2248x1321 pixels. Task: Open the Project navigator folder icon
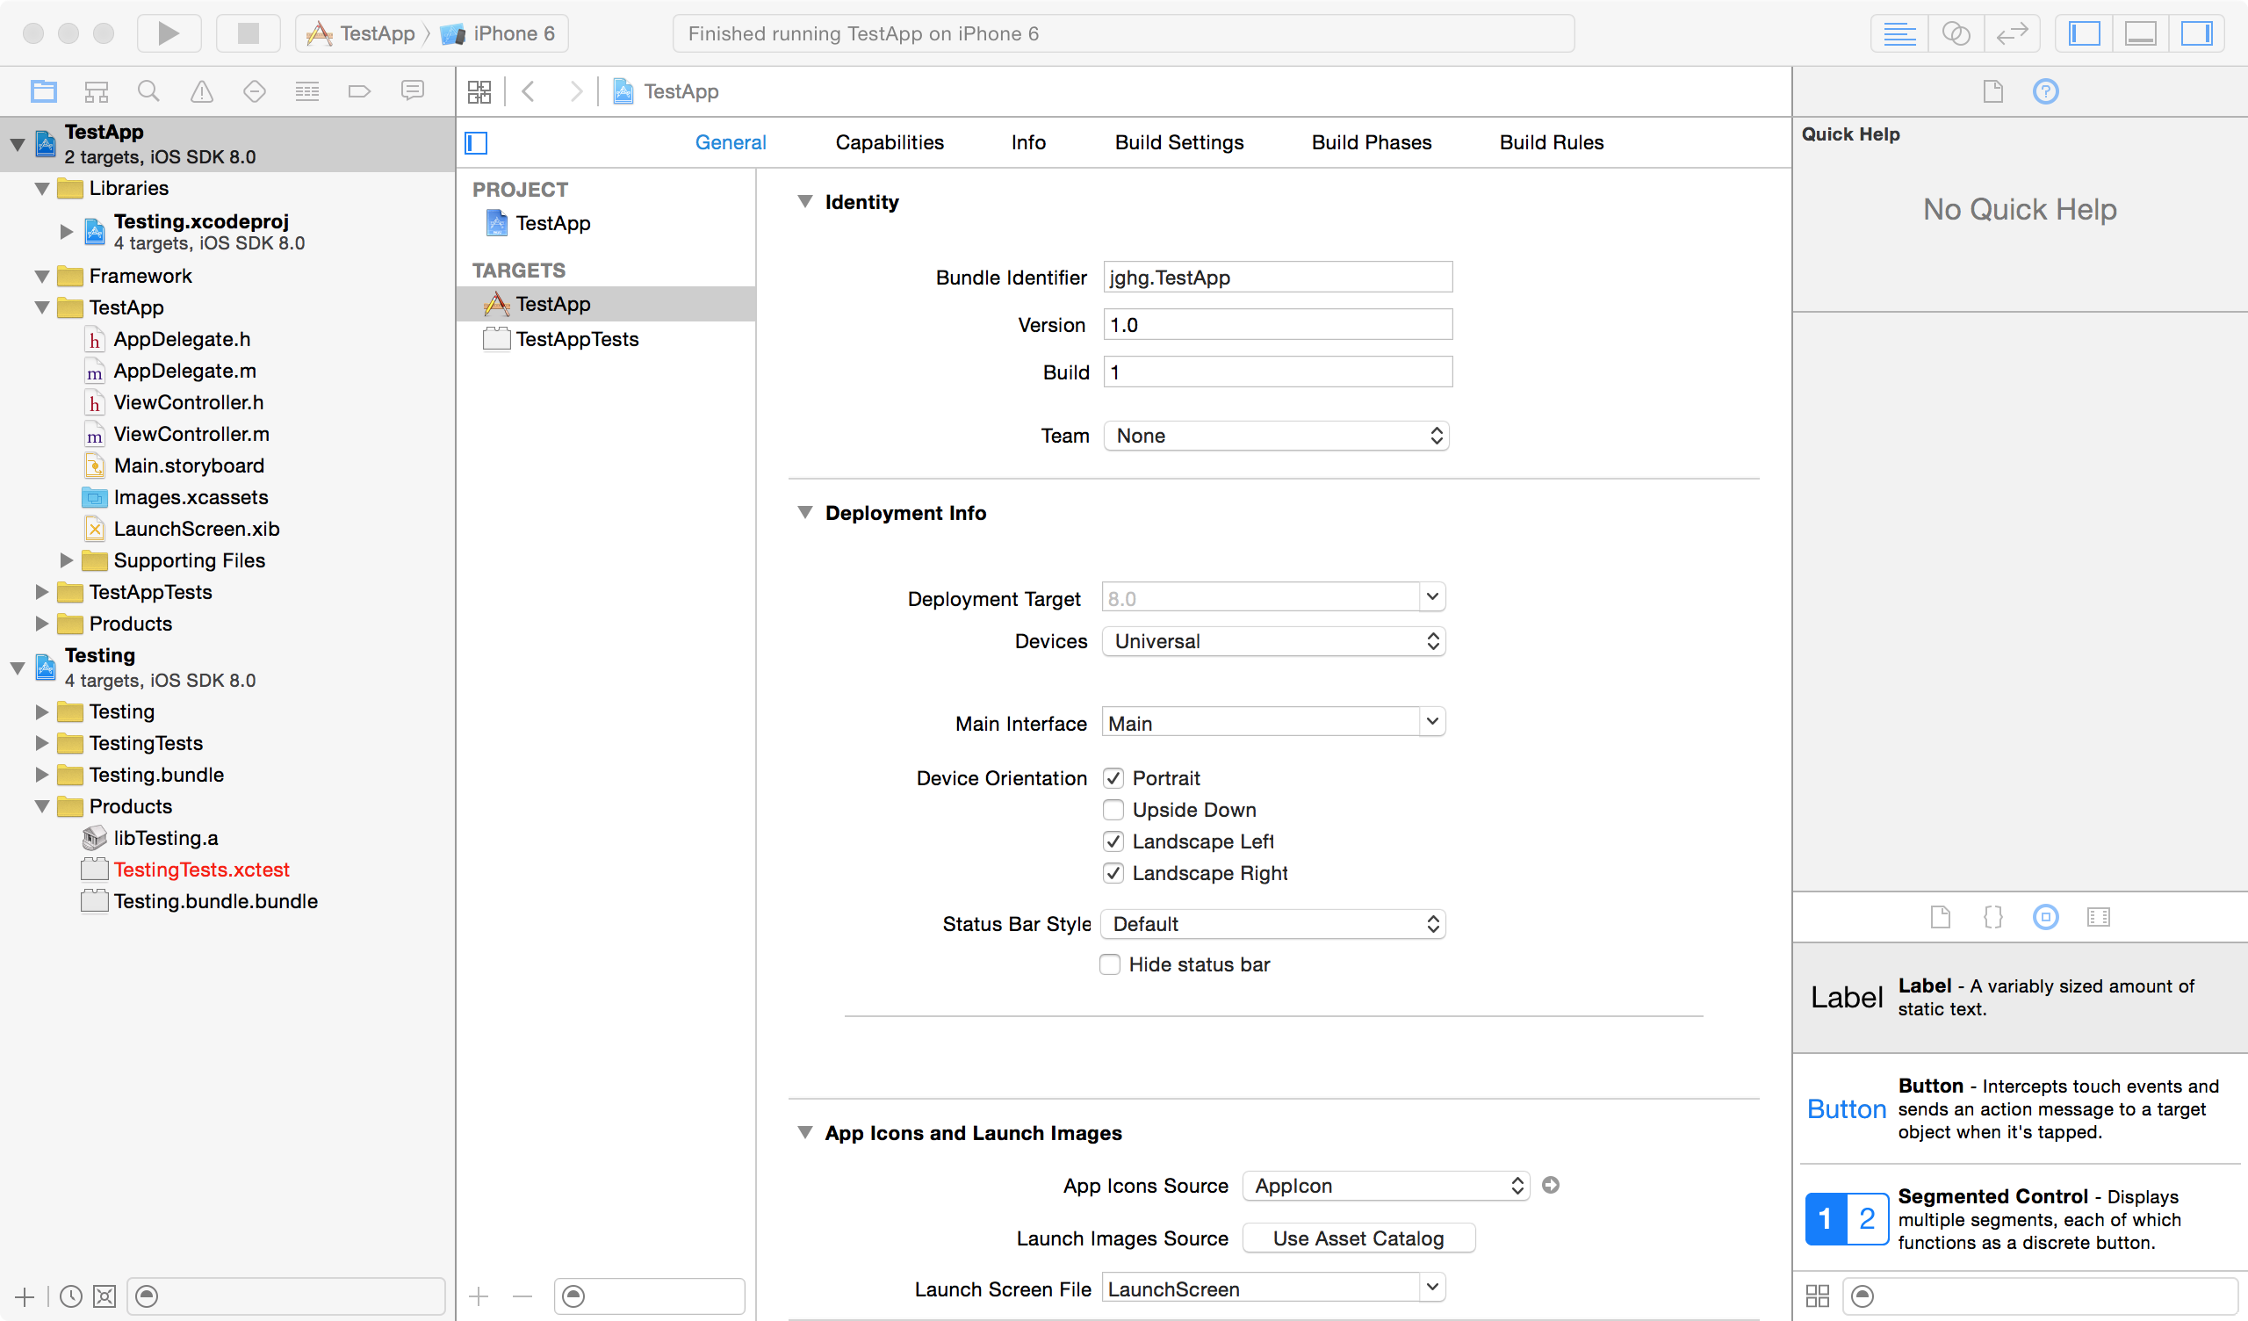point(44,91)
